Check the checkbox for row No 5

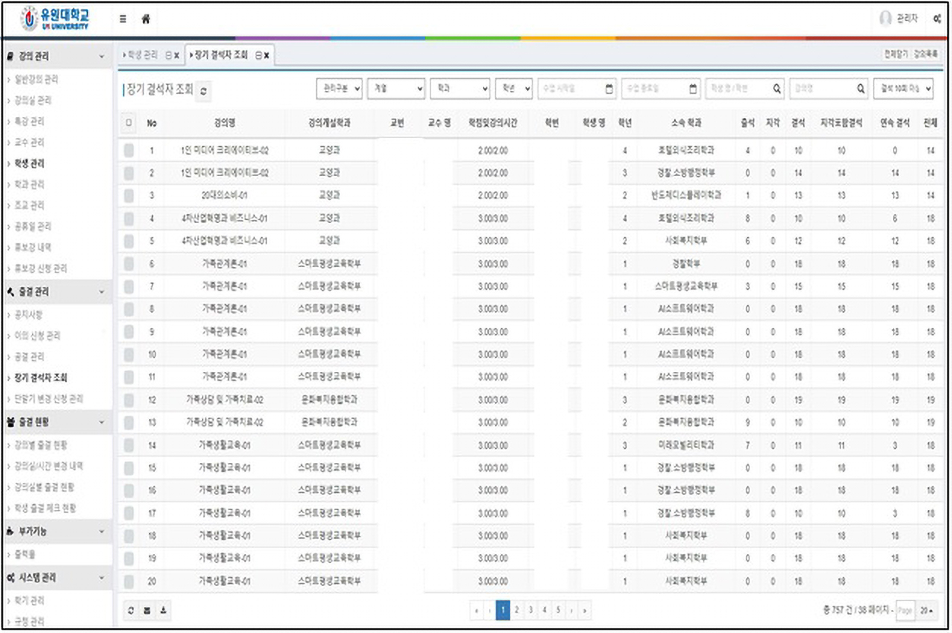pos(129,241)
